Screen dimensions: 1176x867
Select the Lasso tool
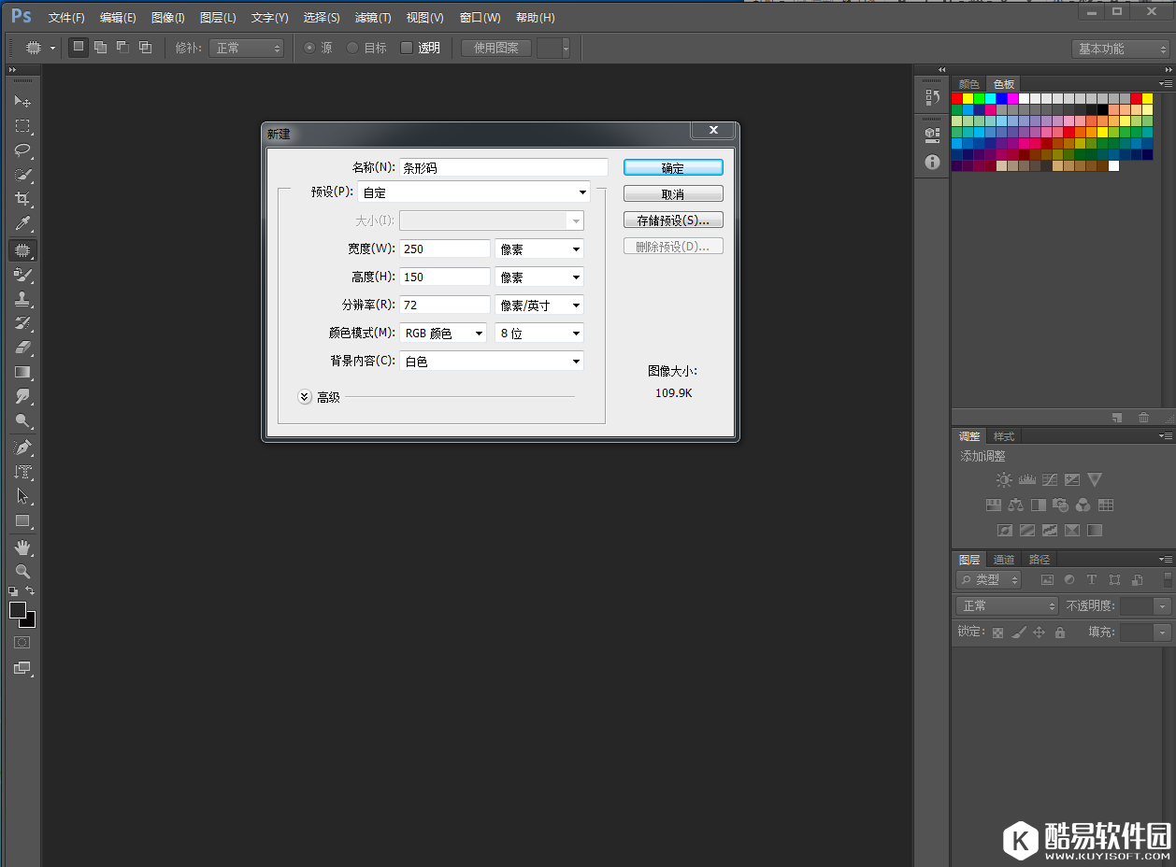[22, 150]
